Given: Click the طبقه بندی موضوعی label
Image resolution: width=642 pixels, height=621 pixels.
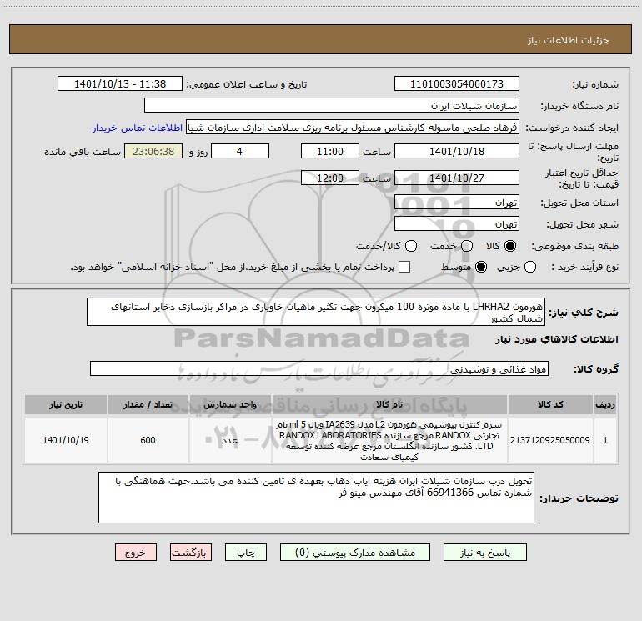Looking at the screenshot, I should (x=574, y=246).
